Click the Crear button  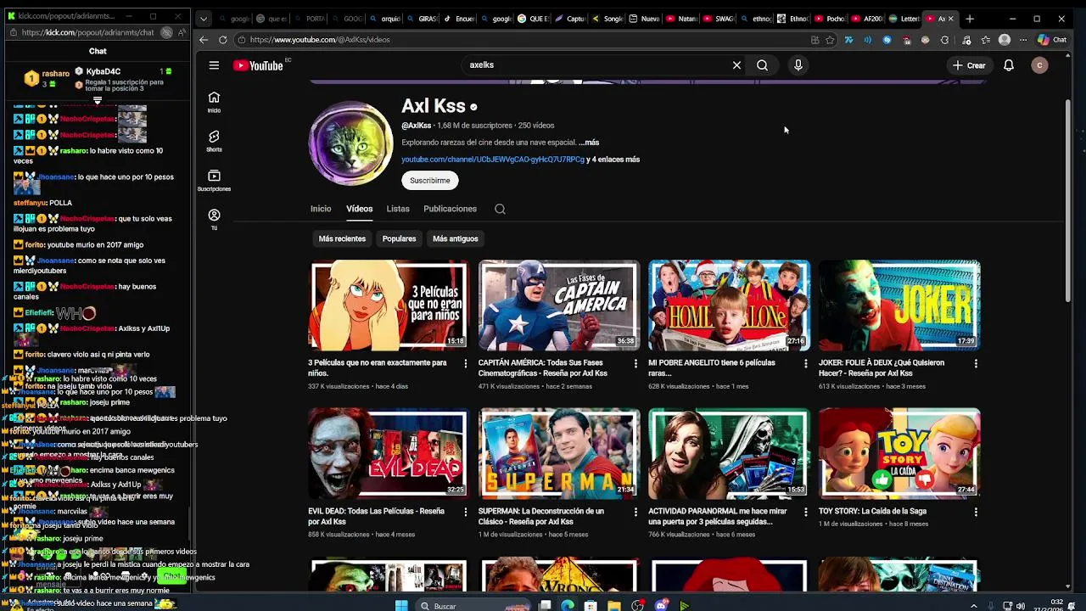pos(969,65)
